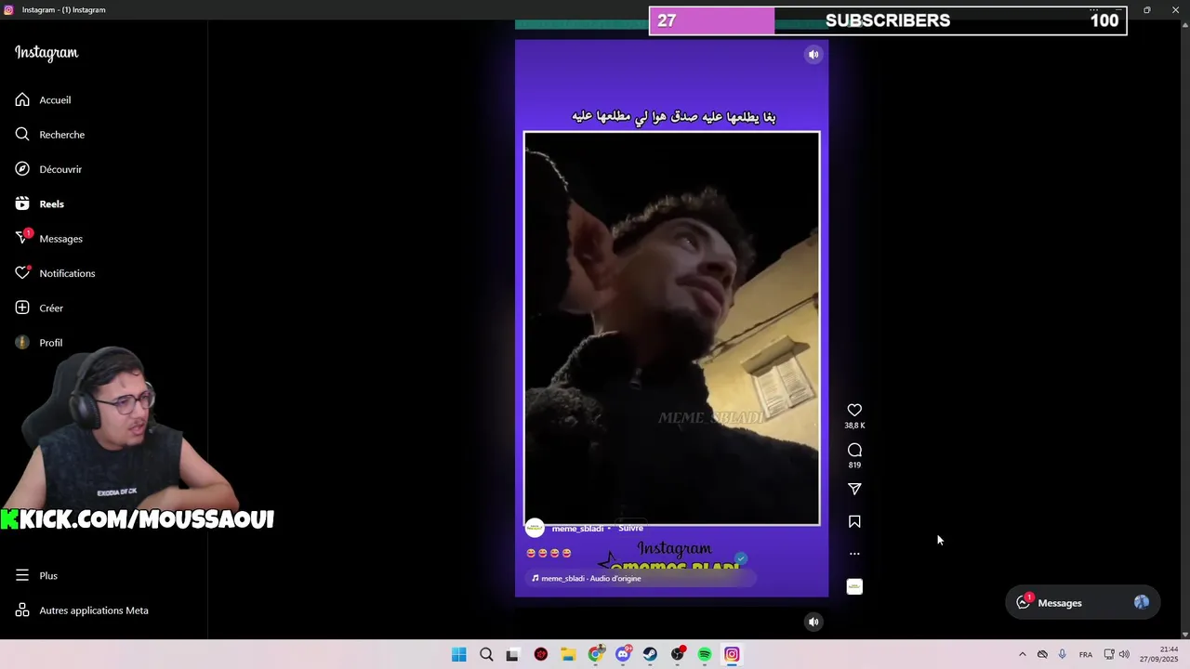Go to Accueil home icon
This screenshot has width=1190, height=669.
point(22,99)
